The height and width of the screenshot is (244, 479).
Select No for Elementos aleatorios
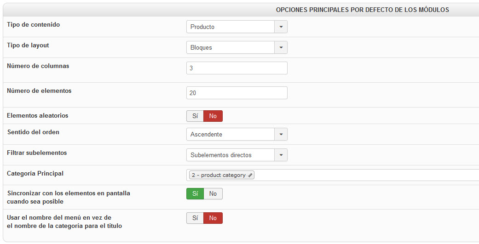tap(213, 116)
